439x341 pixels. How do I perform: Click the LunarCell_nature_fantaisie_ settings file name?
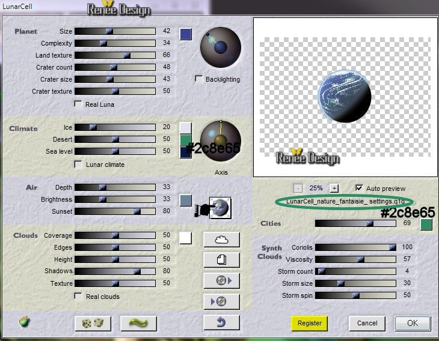tap(345, 201)
